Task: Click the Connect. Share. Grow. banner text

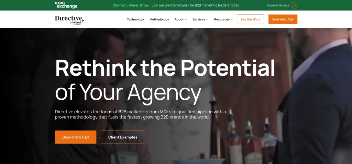Action: (x=131, y=5)
